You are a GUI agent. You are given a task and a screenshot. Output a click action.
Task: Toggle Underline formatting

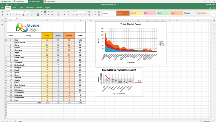click(13, 15)
